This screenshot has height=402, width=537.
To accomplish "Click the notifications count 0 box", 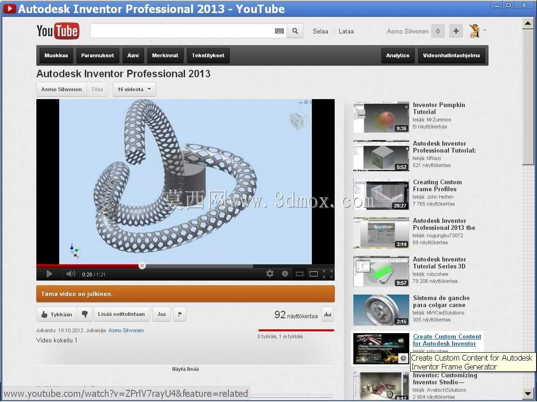I will pos(438,31).
